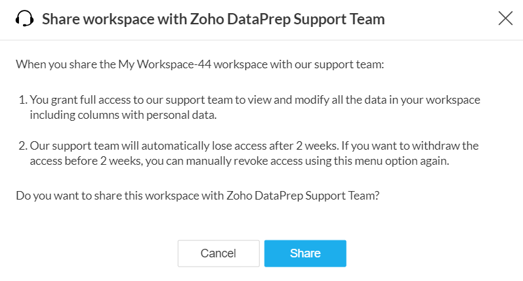
Task: Click the list number 1 marker
Action: (21, 101)
